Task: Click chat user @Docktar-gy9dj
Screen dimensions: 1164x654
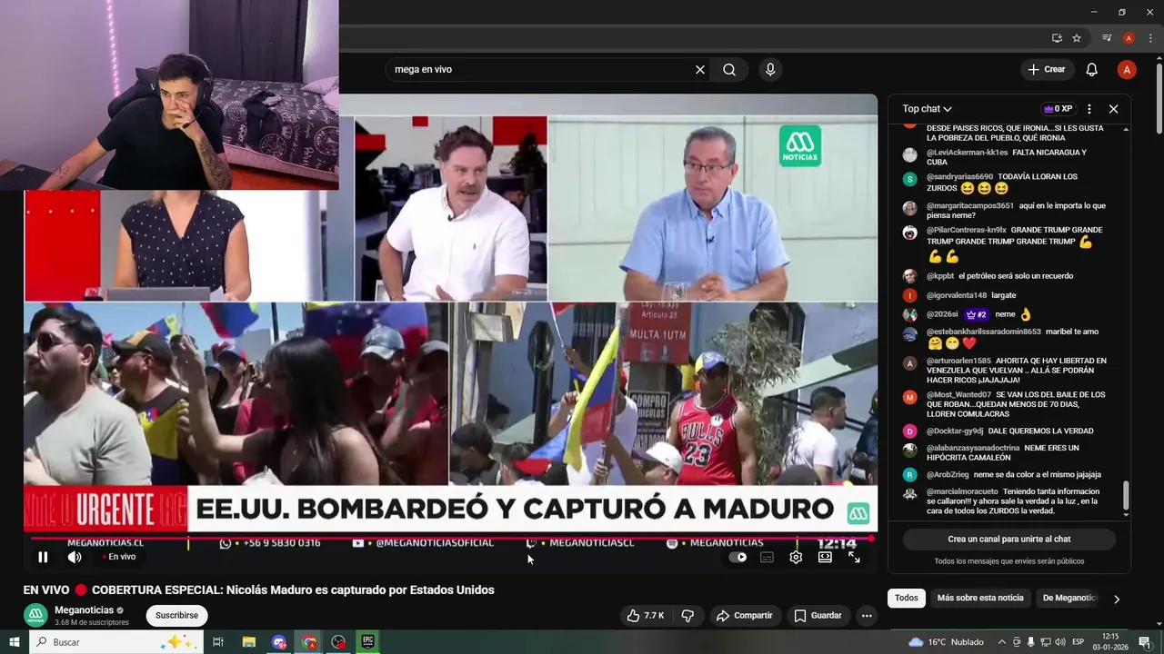Action: coord(955,431)
